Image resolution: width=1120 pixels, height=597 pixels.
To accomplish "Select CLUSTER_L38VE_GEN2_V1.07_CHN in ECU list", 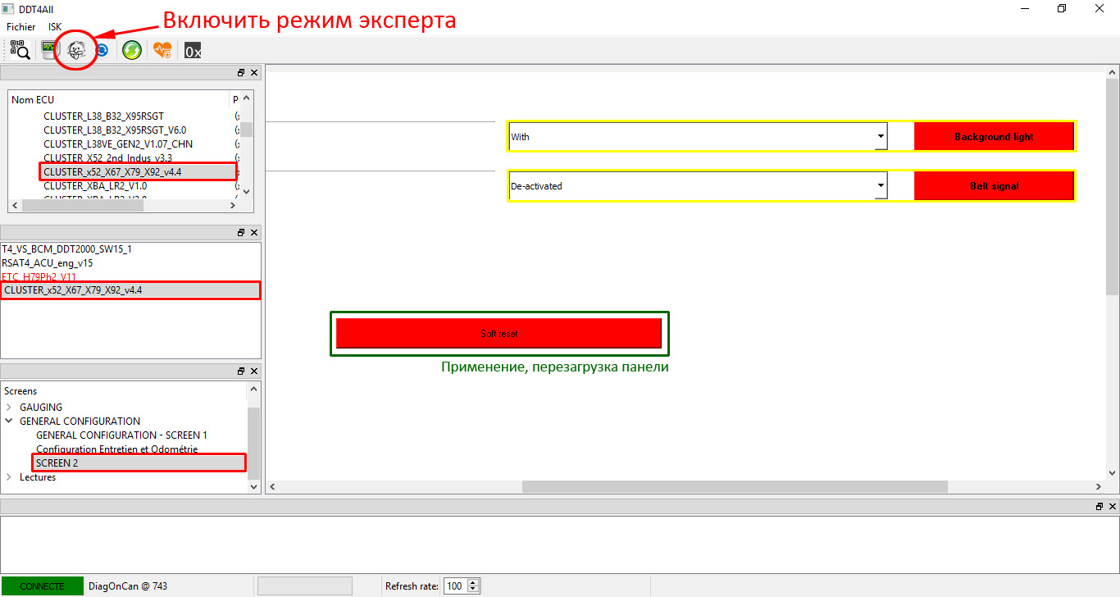I will click(x=118, y=144).
